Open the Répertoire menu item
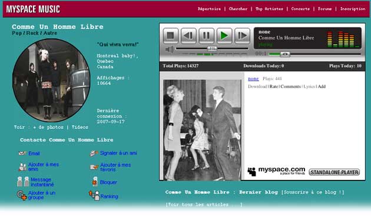 [209, 9]
